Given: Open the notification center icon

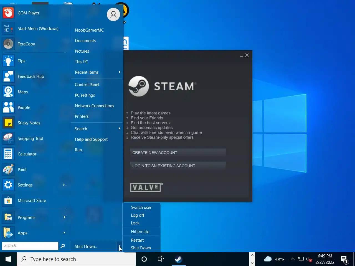Looking at the screenshot, I should pyautogui.click(x=345, y=260).
